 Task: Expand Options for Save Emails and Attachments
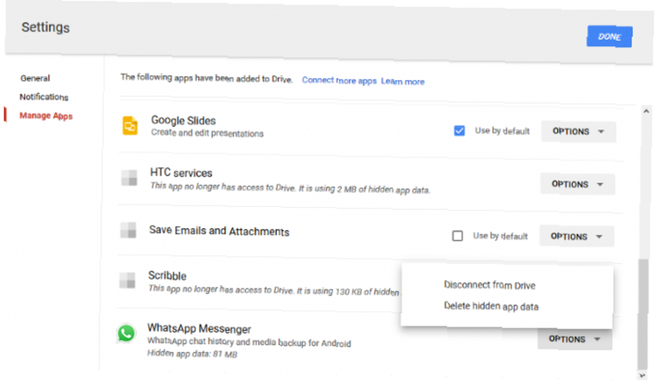(576, 236)
